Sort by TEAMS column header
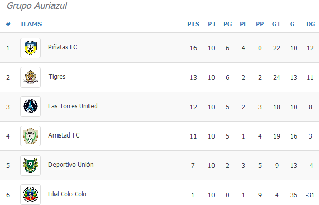 [31, 24]
